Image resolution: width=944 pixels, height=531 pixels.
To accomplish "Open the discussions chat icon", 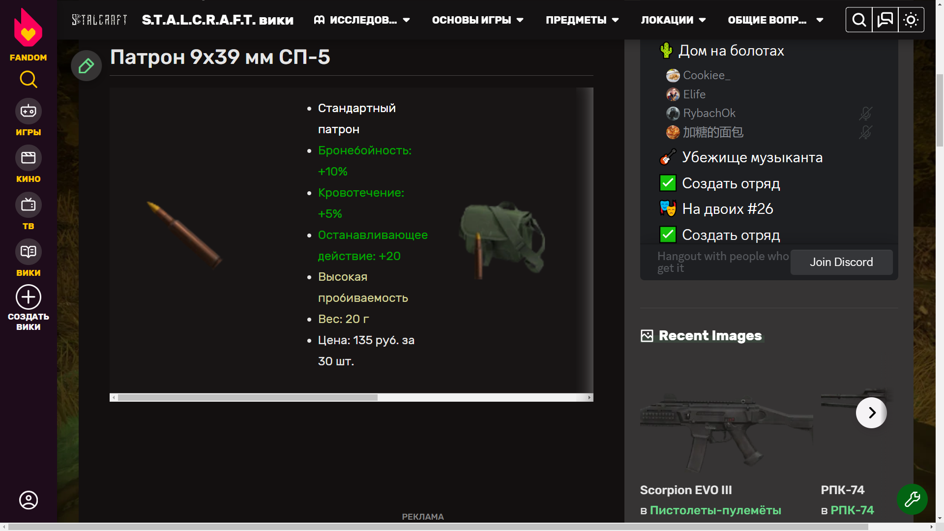I will point(885,20).
